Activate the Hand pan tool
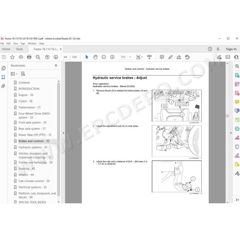This screenshot has height=240, width=240. (95, 57)
